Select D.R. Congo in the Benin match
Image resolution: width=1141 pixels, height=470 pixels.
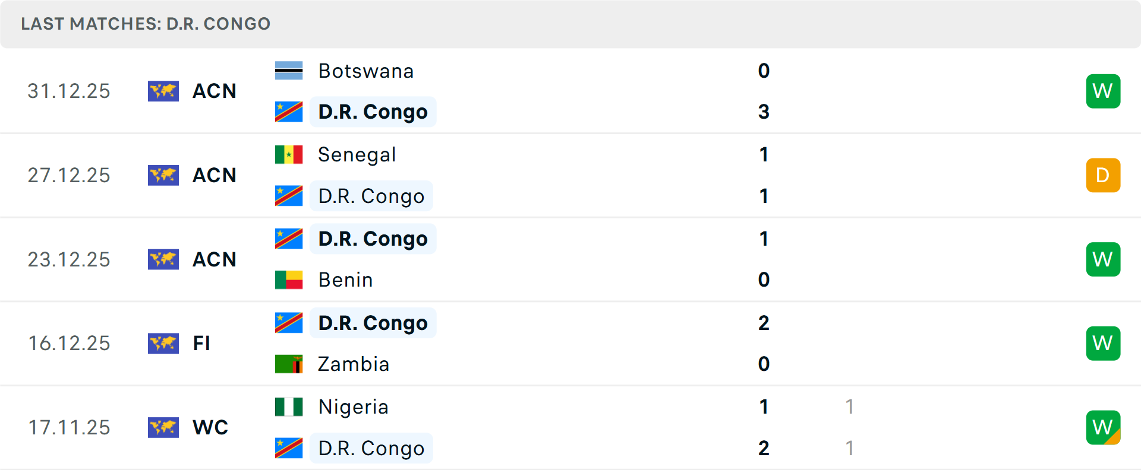pos(373,239)
